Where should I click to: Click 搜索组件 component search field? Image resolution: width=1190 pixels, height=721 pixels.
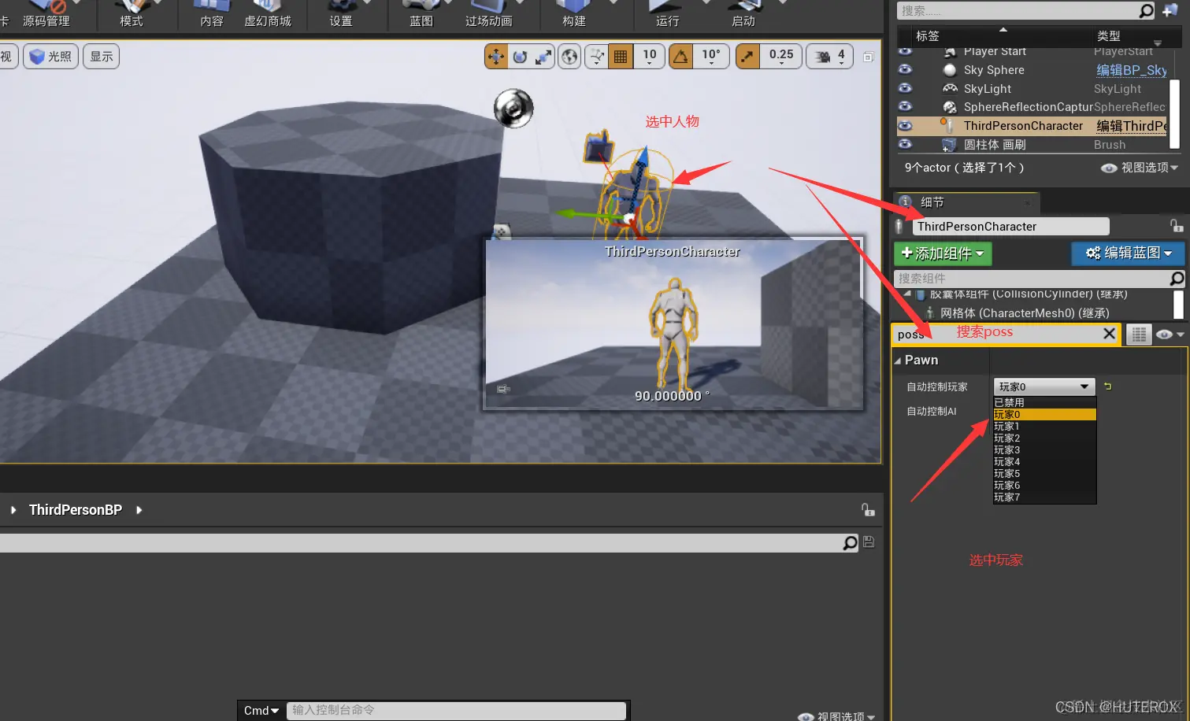pyautogui.click(x=1032, y=279)
